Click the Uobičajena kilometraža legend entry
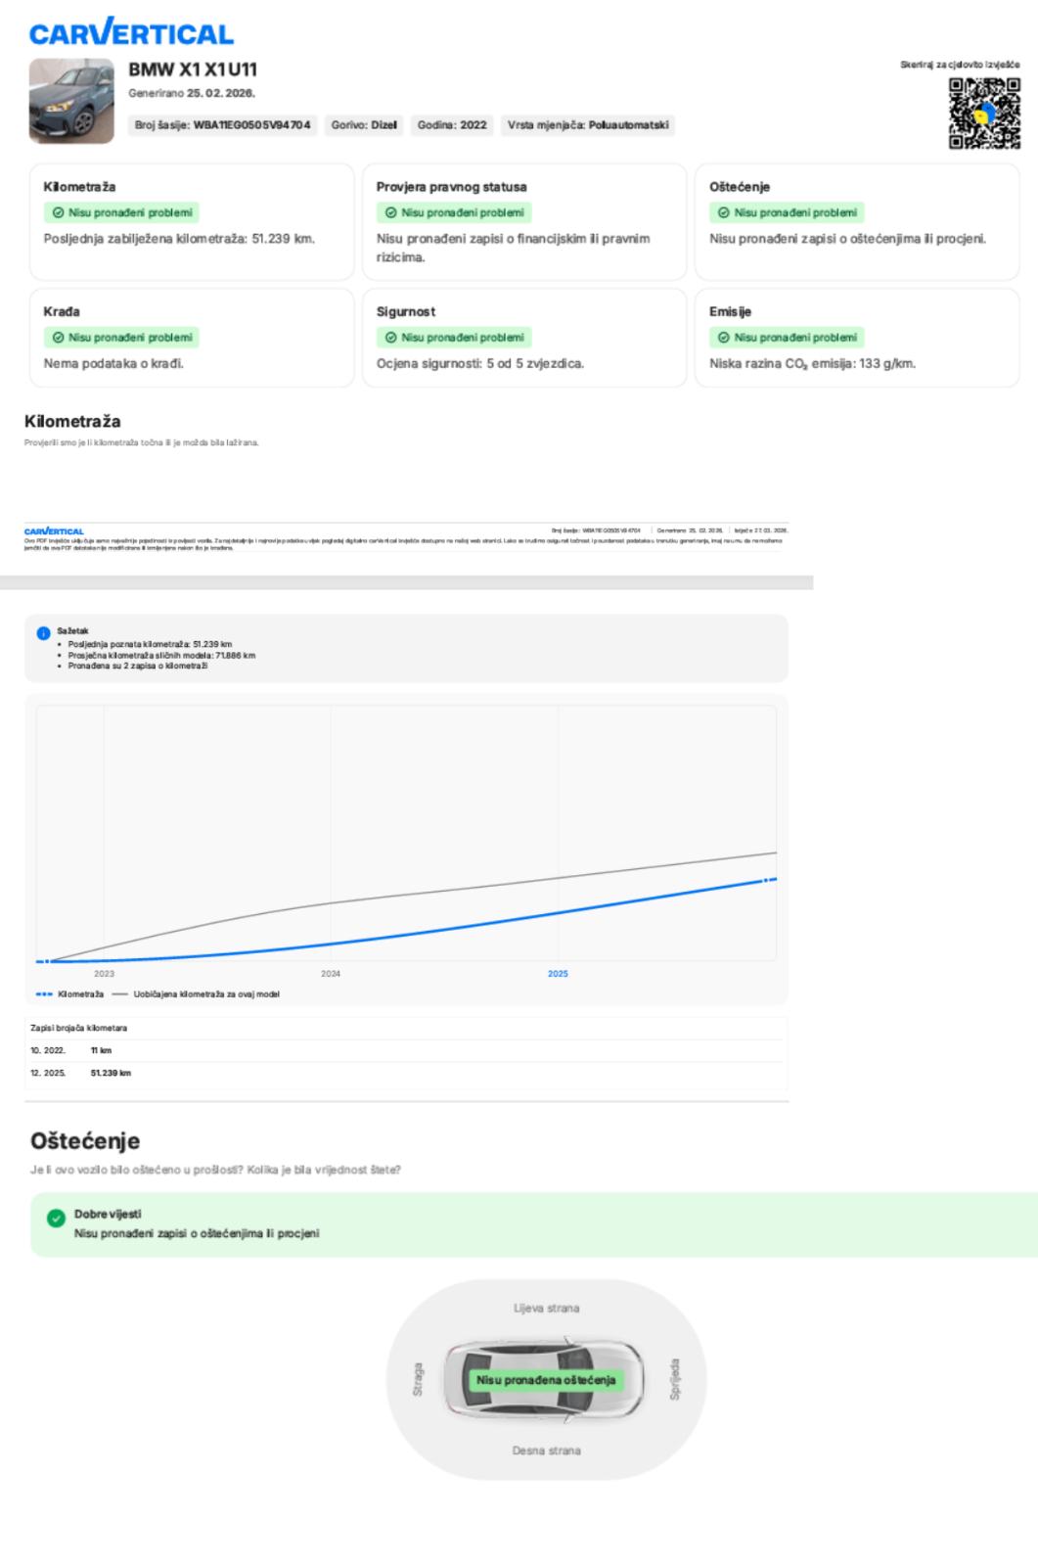Viewport: 1038px width, 1566px height. (x=196, y=994)
